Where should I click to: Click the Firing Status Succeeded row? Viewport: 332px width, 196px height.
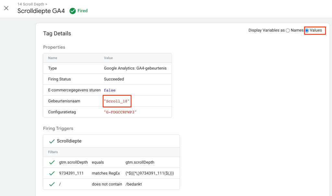click(107, 79)
